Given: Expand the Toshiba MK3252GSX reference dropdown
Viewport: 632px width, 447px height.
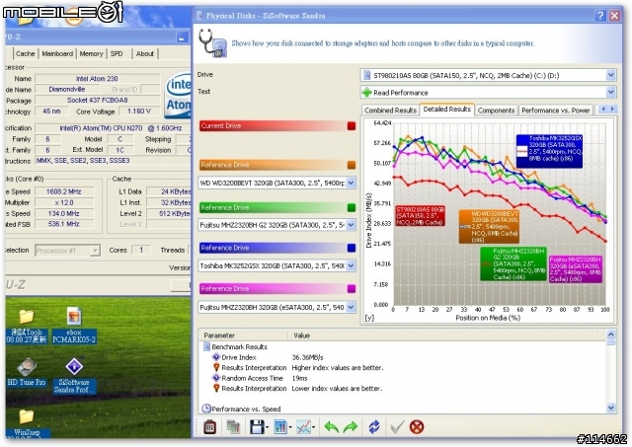Looking at the screenshot, I should coord(351,265).
